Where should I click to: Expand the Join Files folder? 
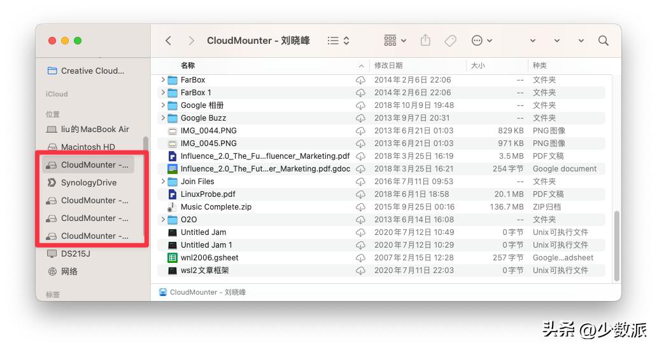click(163, 182)
